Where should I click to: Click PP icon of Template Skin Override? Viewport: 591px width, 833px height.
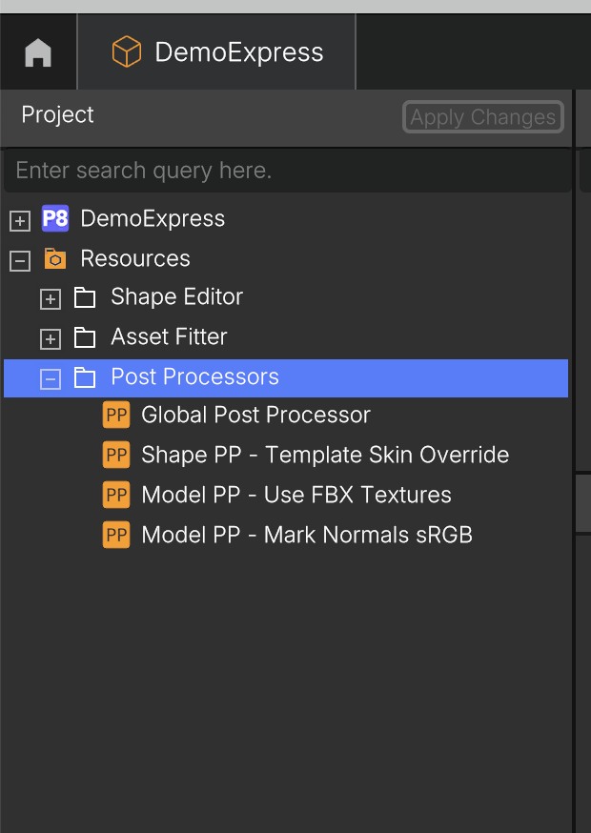point(116,455)
